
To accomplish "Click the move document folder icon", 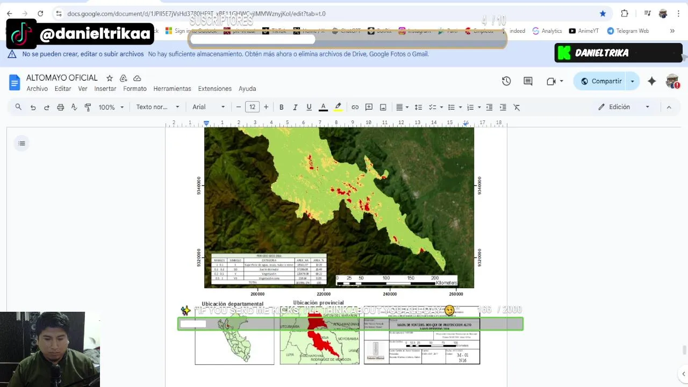I will tap(124, 78).
